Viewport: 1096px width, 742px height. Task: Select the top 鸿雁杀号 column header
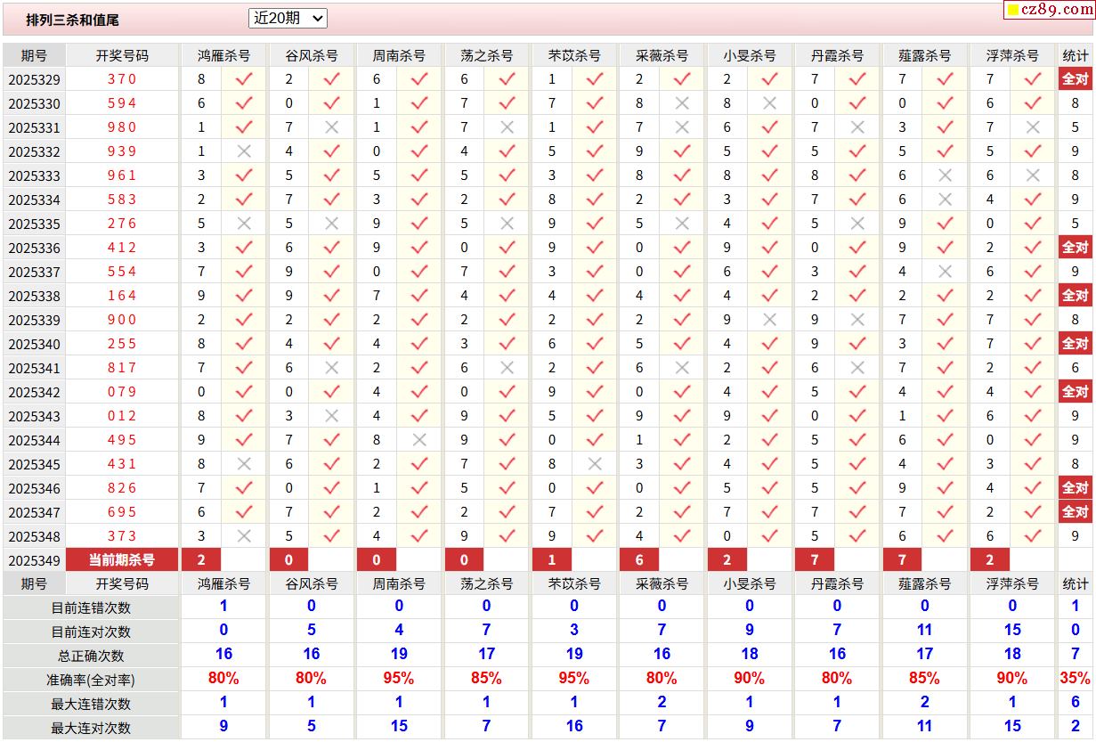click(223, 55)
